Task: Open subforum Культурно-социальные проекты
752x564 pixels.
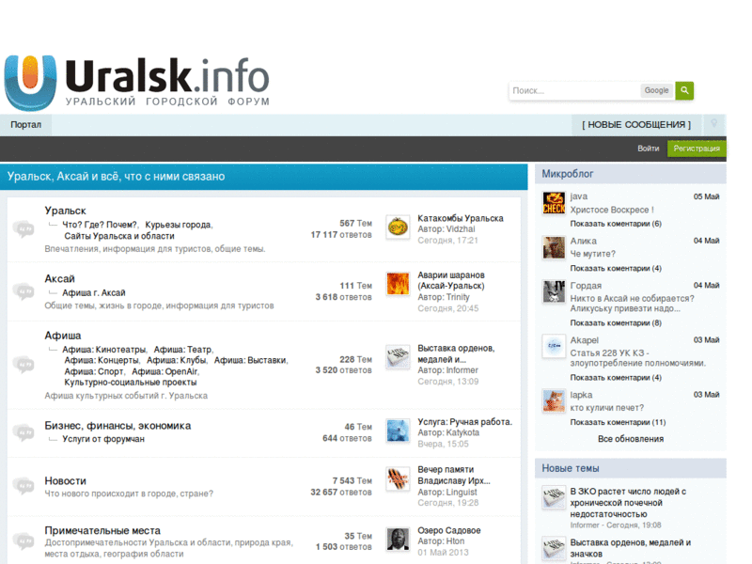Action: 131,383
